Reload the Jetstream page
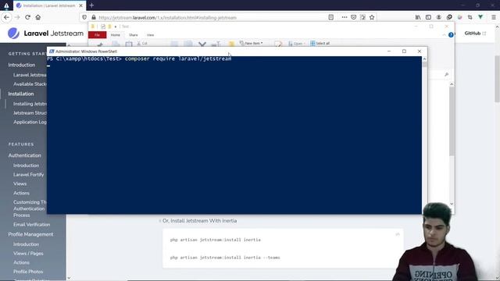This screenshot has height=281, width=500. point(28,17)
